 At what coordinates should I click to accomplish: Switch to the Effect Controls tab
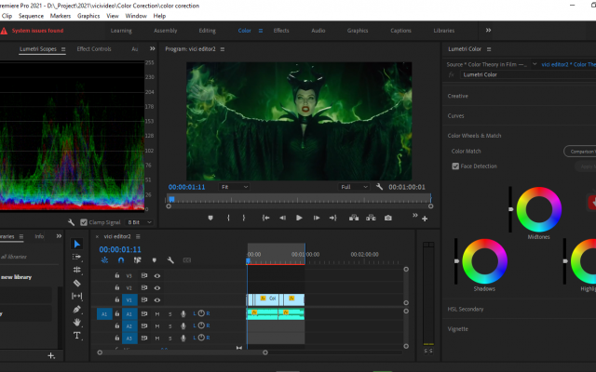coord(94,49)
